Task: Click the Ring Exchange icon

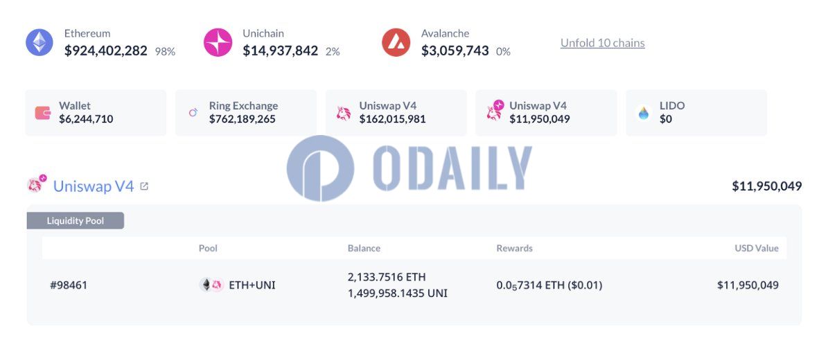Action: (x=193, y=112)
